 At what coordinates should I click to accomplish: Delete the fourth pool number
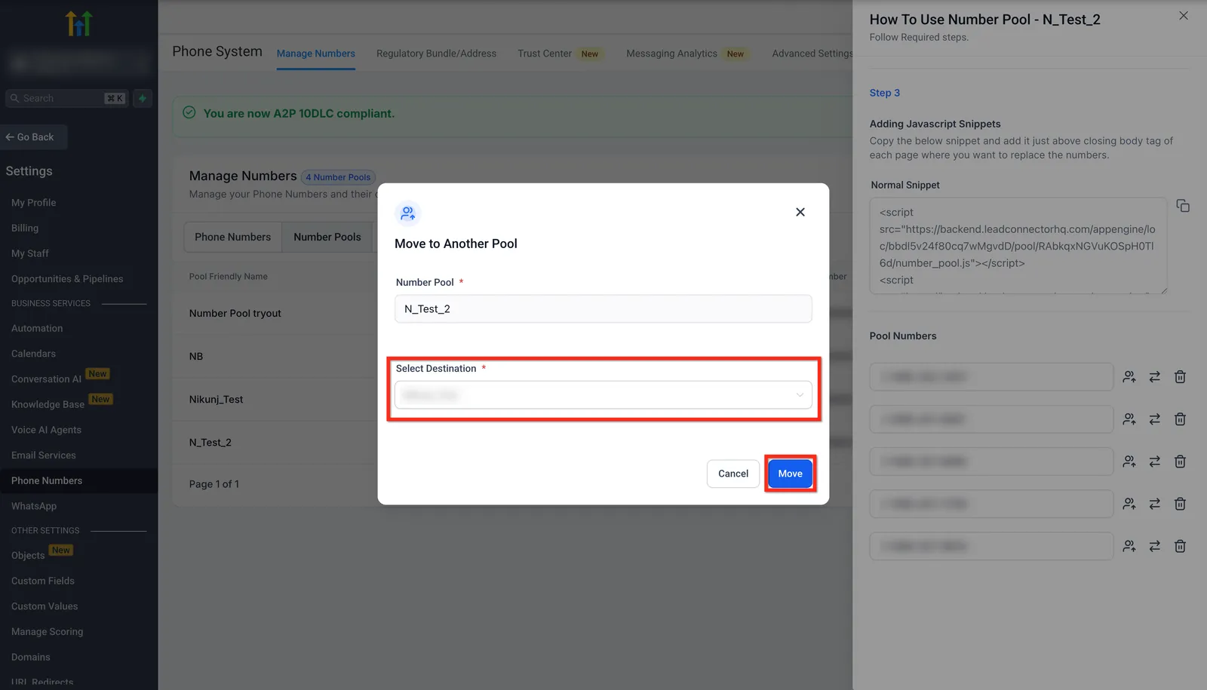coord(1181,504)
